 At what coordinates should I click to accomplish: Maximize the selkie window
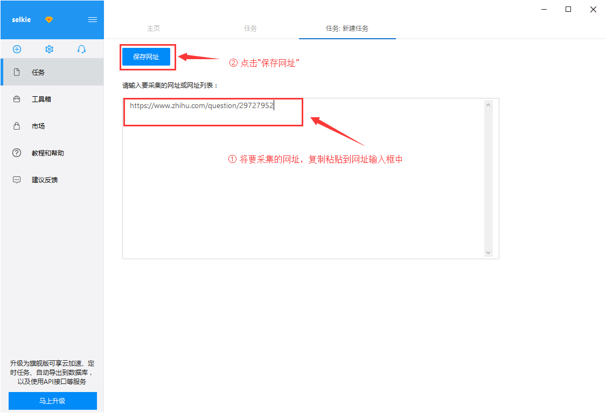568,9
